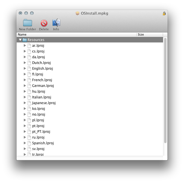Click the file icon beside ru.lproj

click(x=29, y=137)
